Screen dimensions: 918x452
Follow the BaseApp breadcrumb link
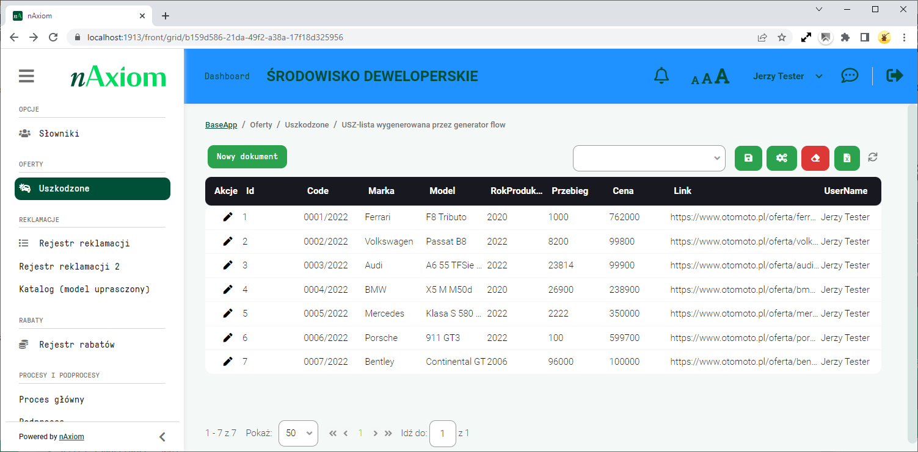point(221,124)
